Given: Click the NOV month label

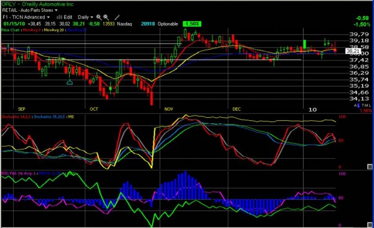Looking at the screenshot, I should coord(169,109).
